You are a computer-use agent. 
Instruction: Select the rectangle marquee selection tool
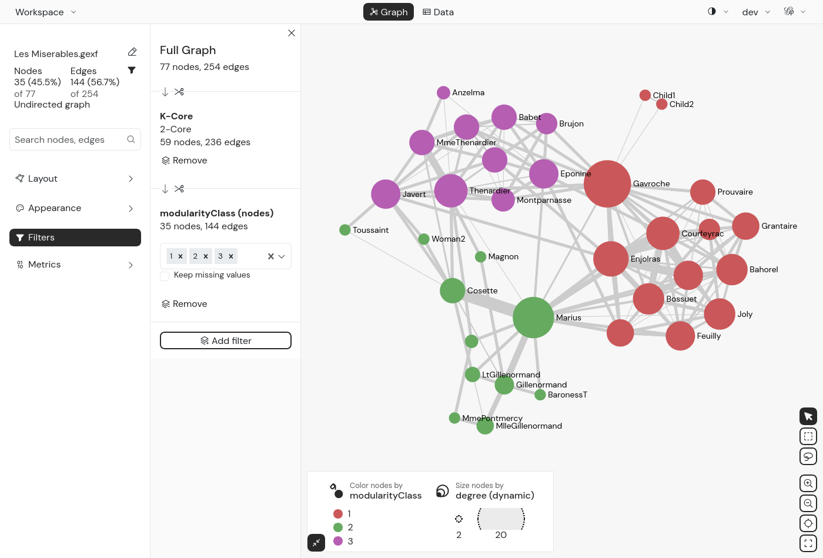[x=808, y=436]
